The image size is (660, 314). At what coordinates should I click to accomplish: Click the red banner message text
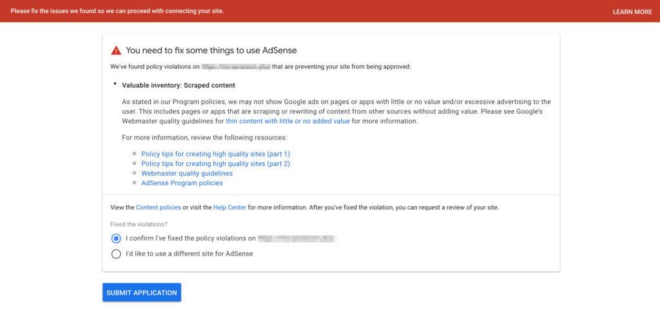(x=117, y=11)
